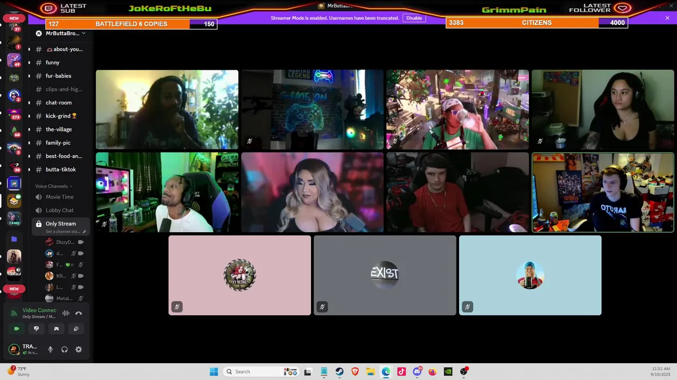Open OBS Studio from taskbar

(464, 372)
